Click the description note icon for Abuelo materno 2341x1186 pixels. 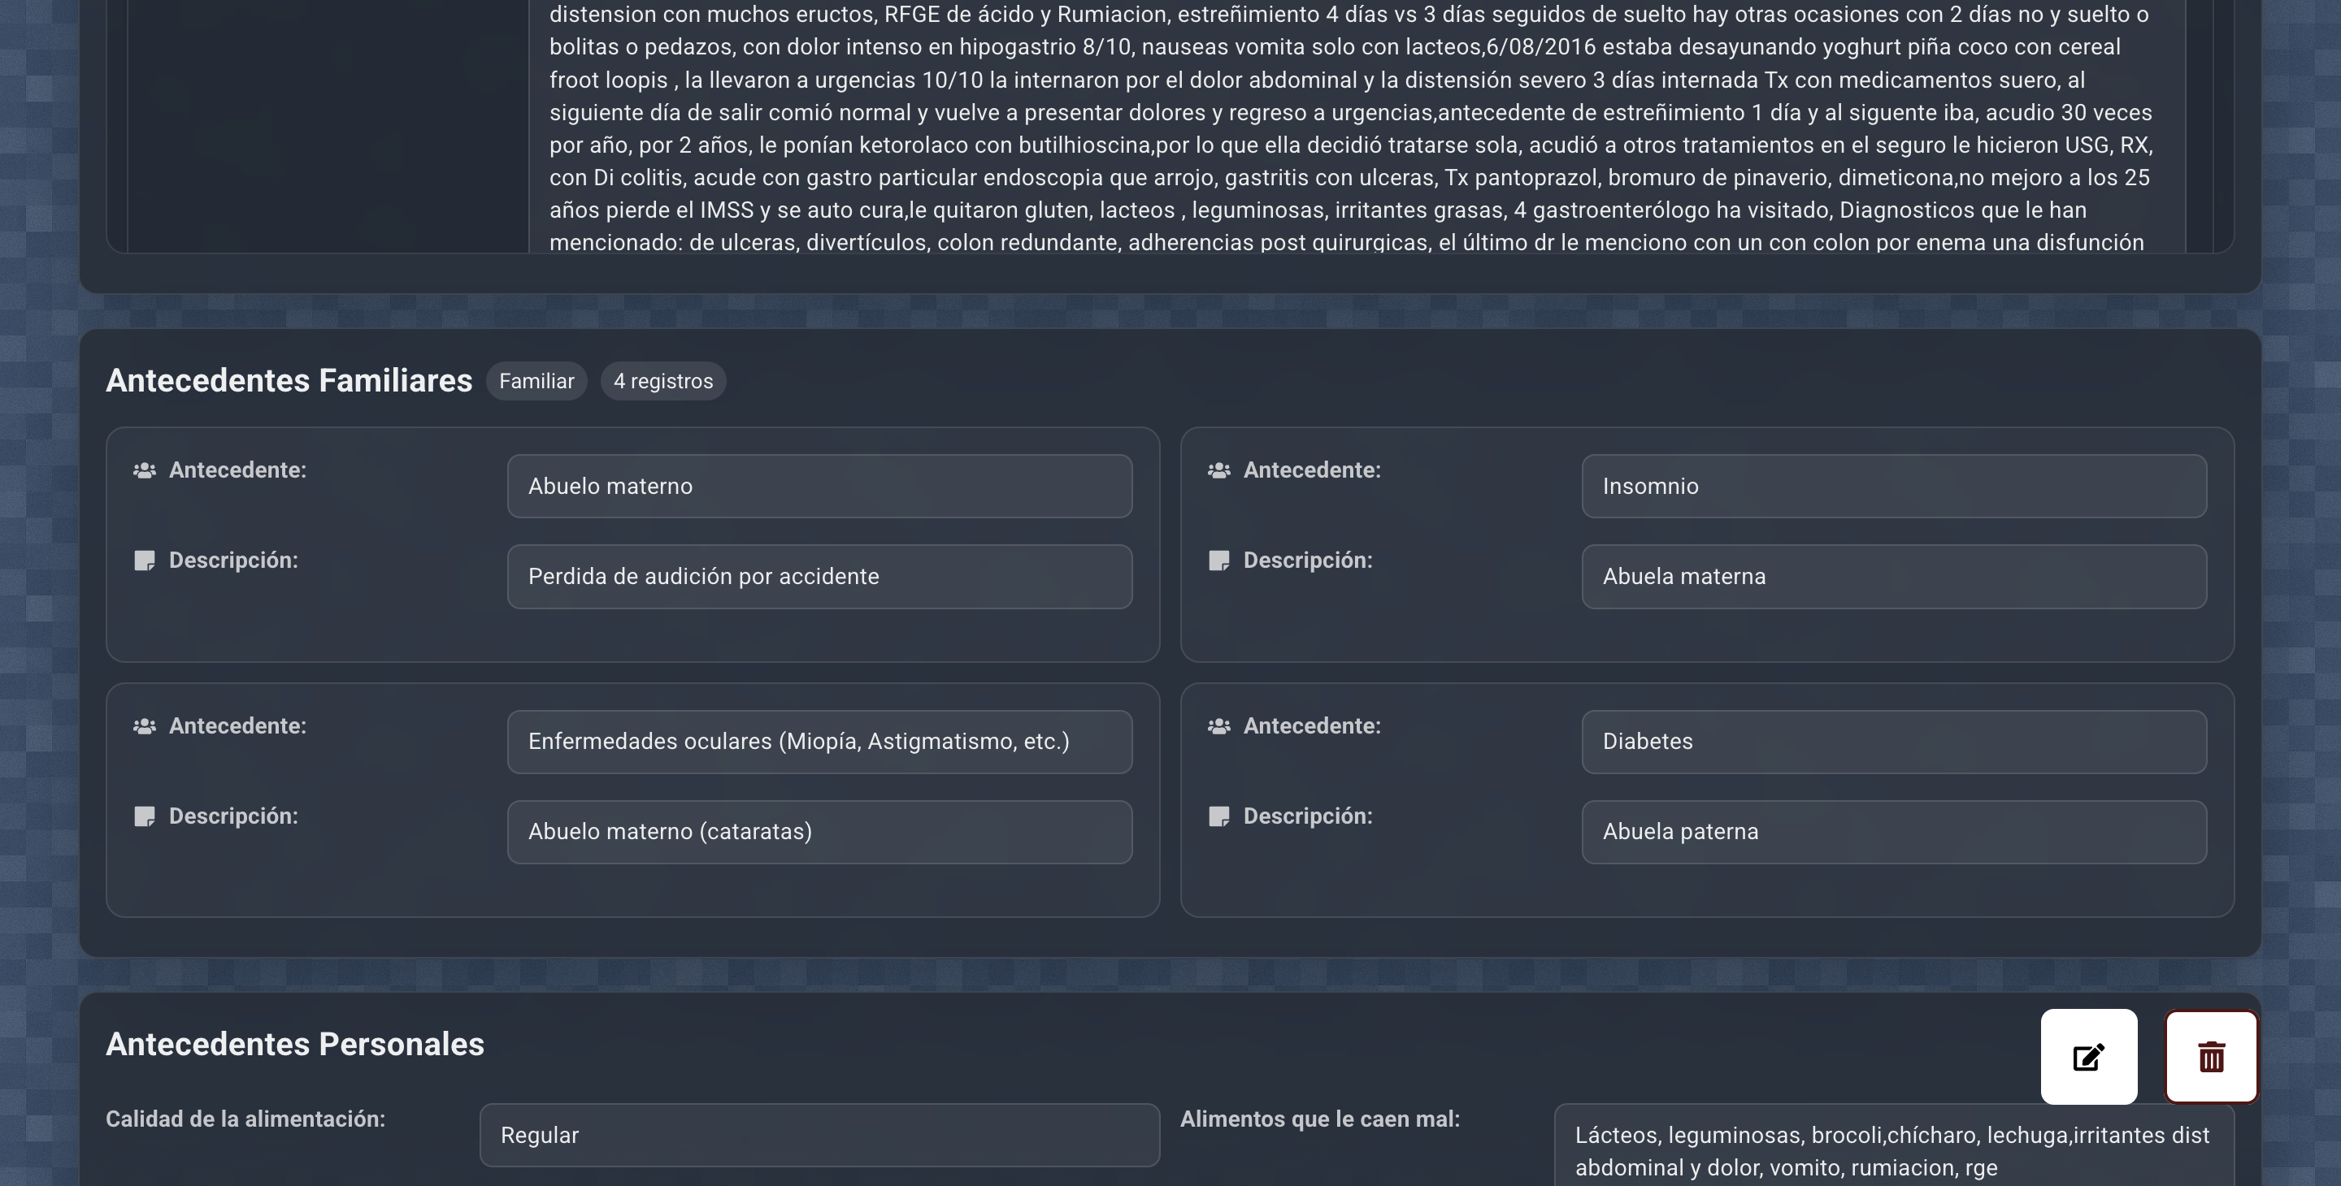click(145, 561)
